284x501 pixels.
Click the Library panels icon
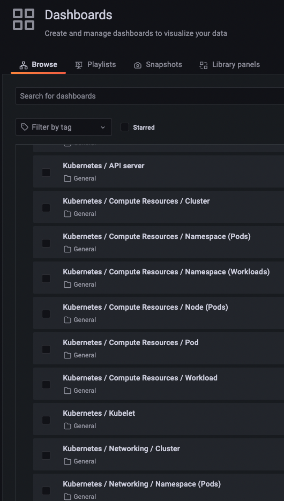click(204, 65)
